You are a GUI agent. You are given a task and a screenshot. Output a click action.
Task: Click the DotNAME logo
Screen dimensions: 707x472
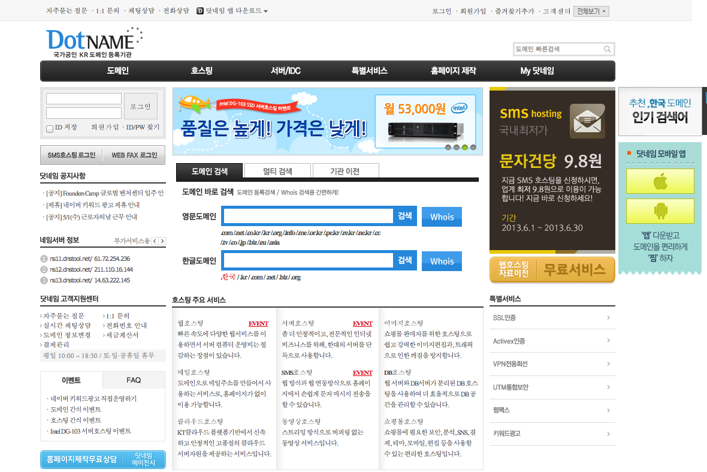point(94,43)
